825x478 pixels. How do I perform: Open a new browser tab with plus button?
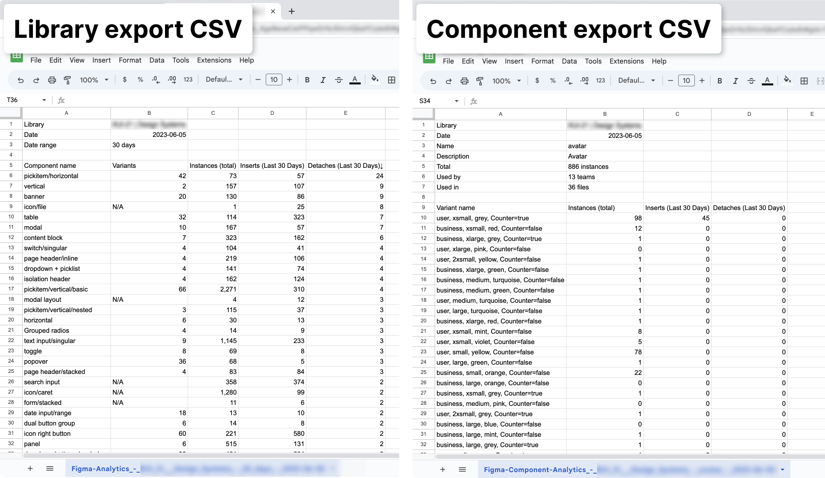[x=292, y=11]
